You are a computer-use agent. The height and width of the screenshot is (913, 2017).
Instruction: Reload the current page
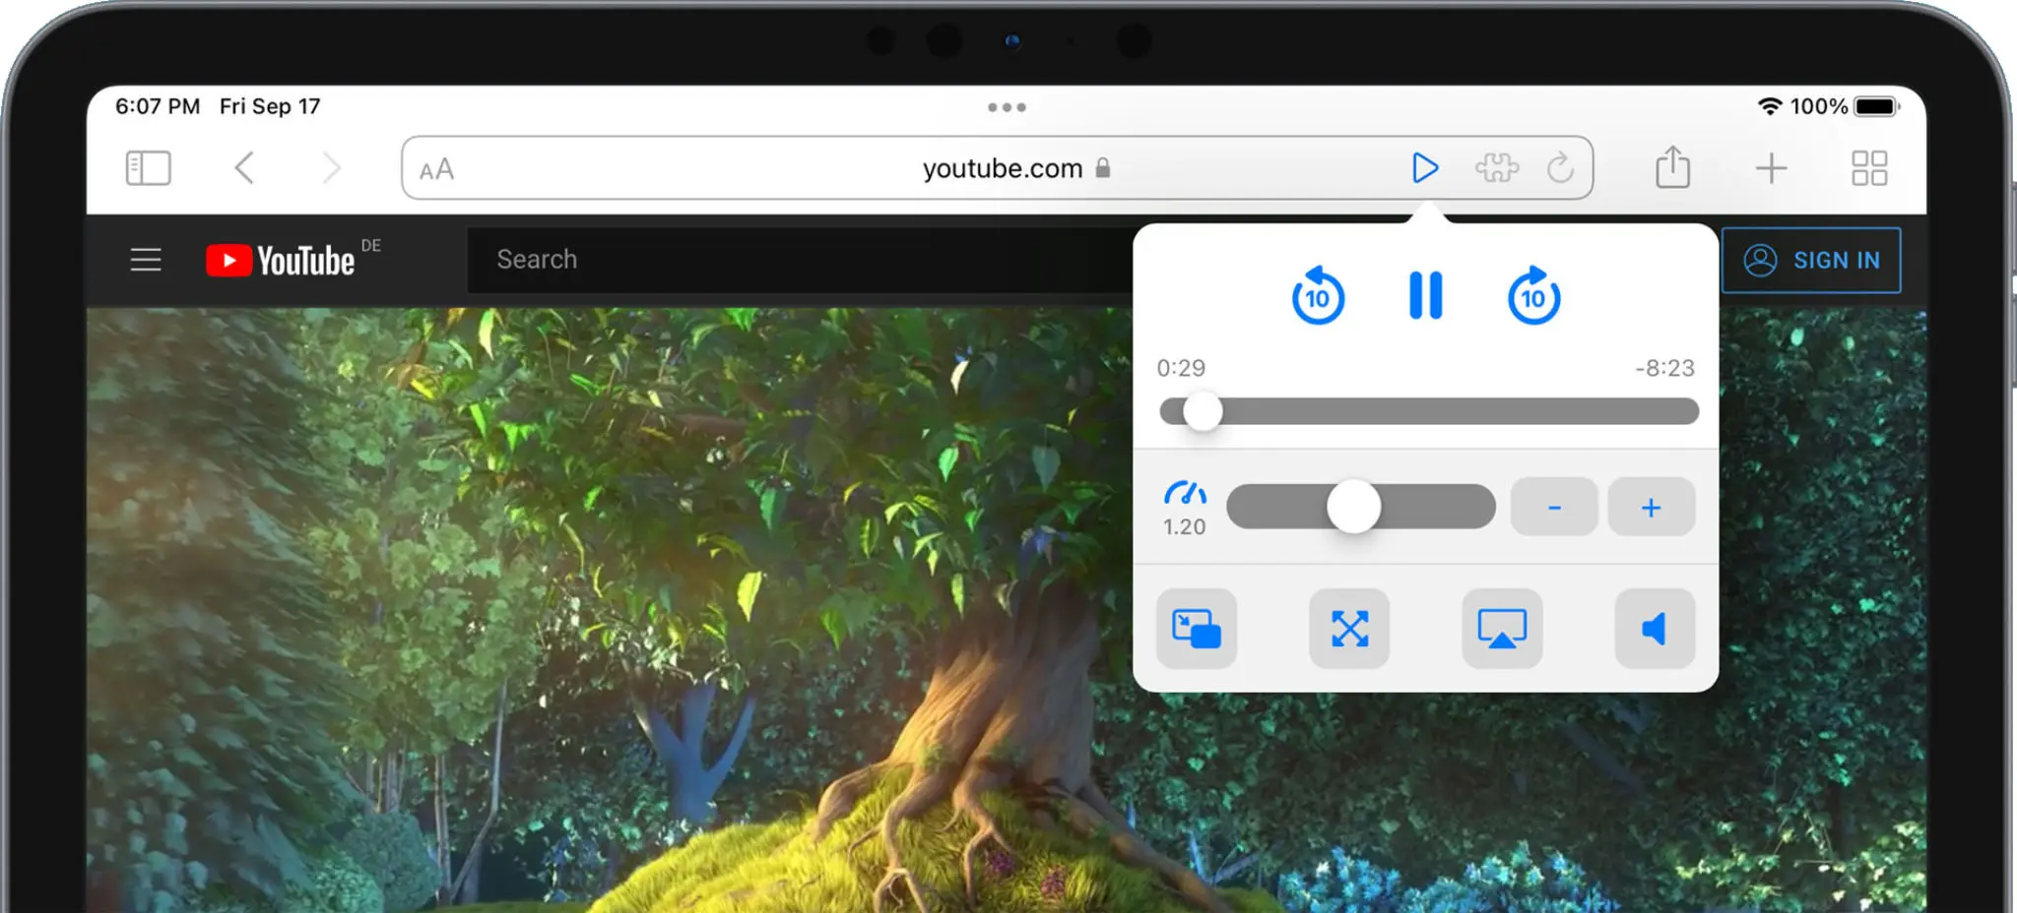(x=1560, y=168)
